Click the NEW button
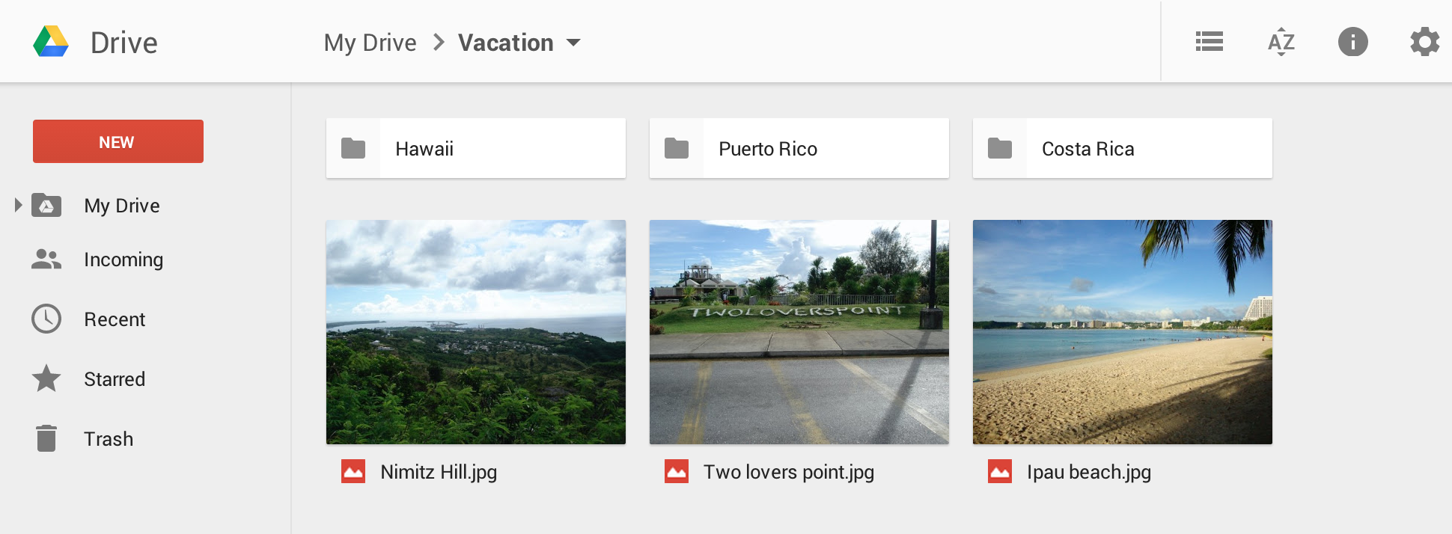This screenshot has width=1452, height=534. 118,141
